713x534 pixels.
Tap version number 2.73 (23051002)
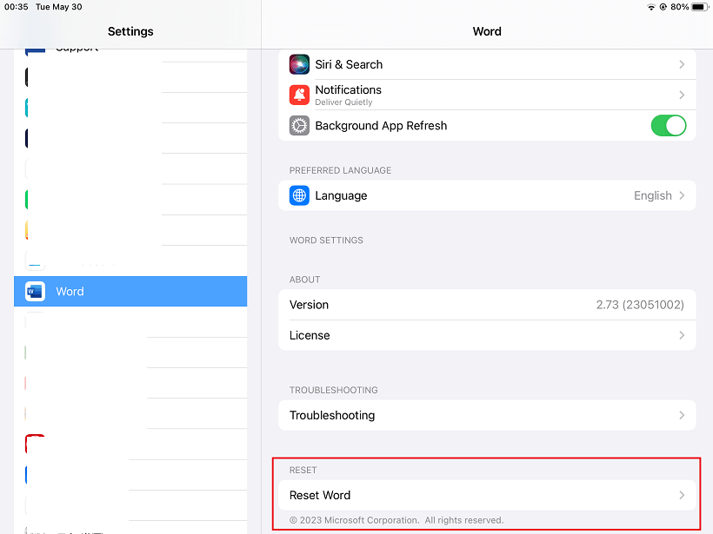pos(640,305)
